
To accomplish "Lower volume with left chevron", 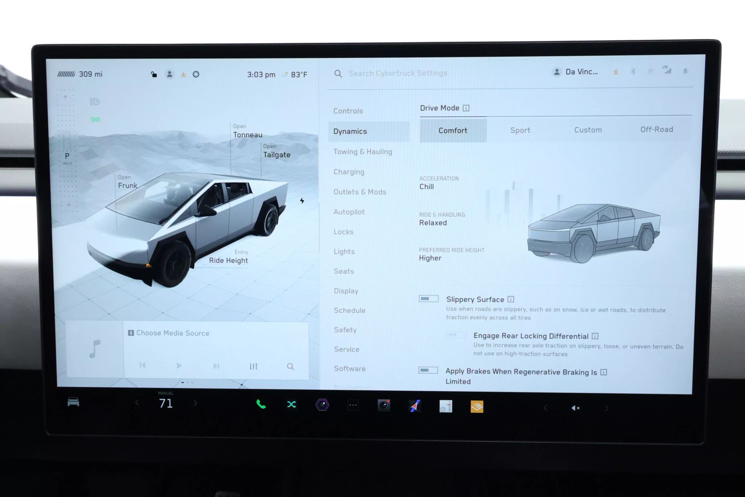I will pos(546,408).
